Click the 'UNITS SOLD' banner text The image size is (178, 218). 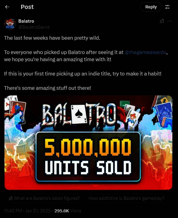pyautogui.click(x=88, y=167)
